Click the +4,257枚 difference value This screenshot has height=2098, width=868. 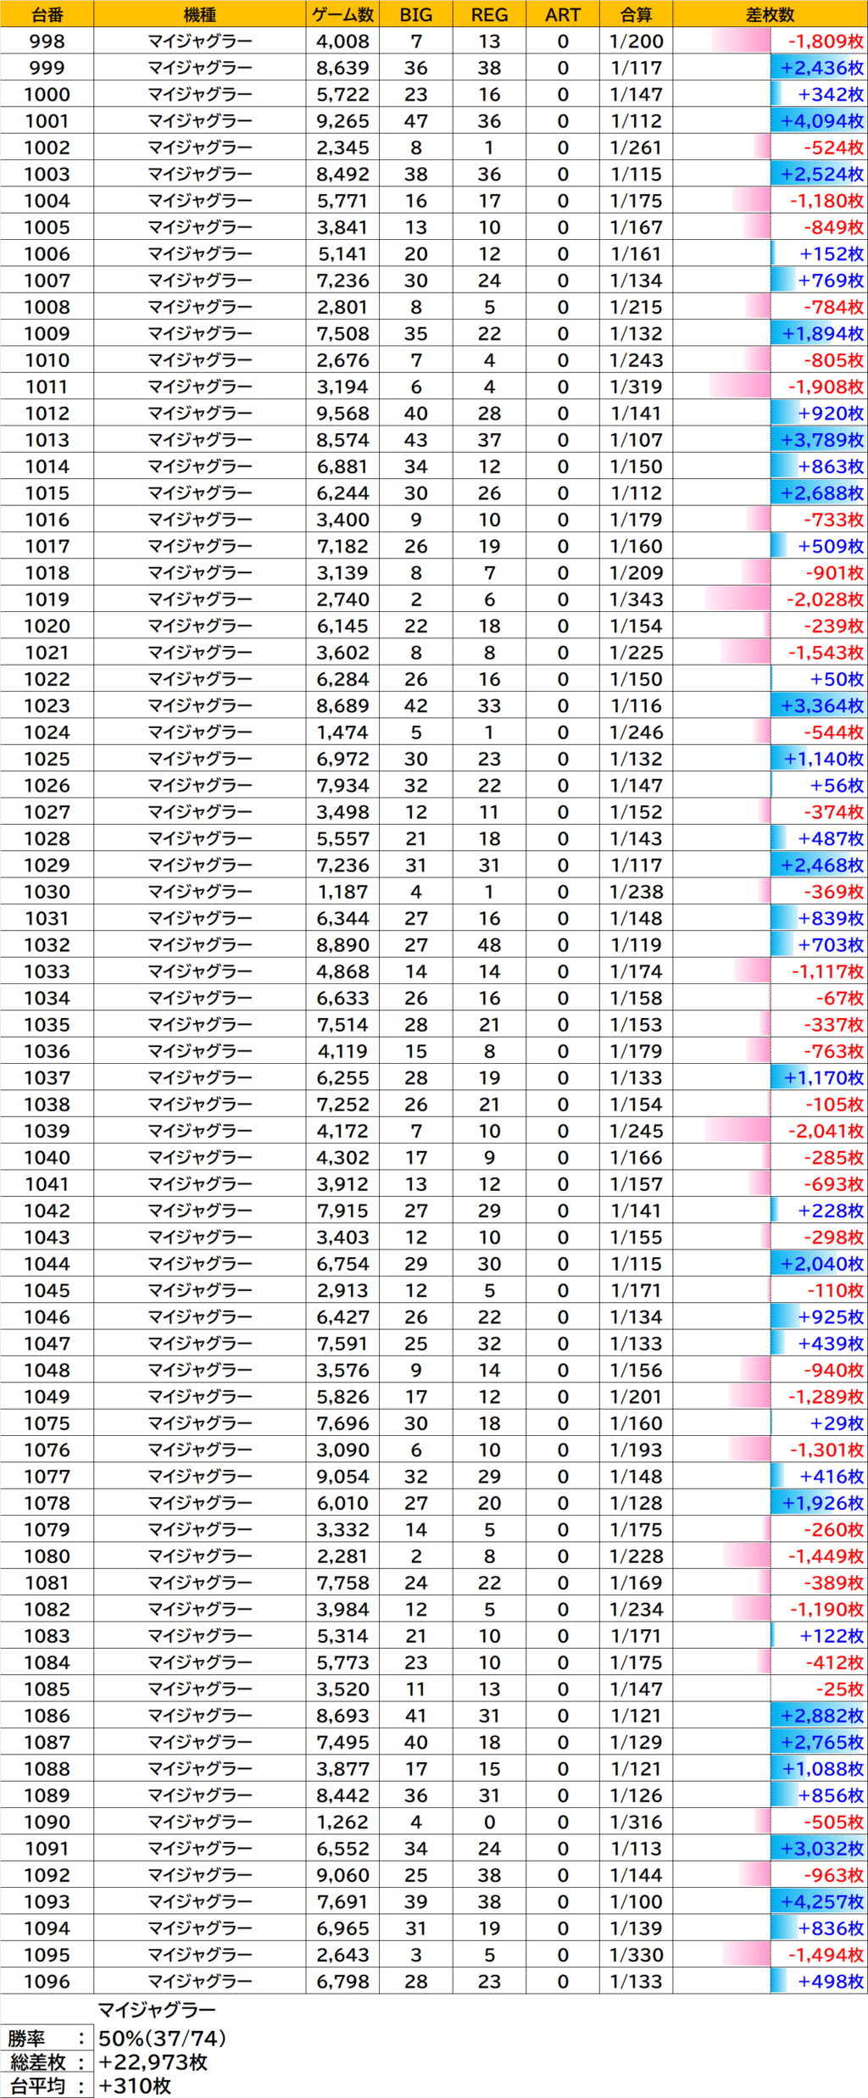(x=821, y=1901)
